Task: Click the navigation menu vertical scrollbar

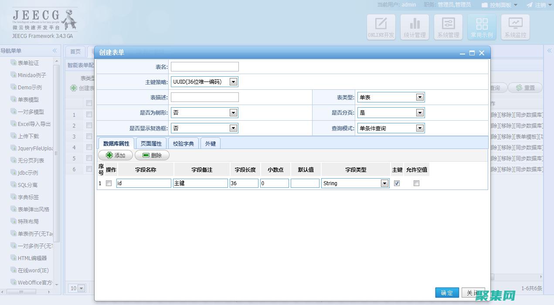Action: point(56,152)
